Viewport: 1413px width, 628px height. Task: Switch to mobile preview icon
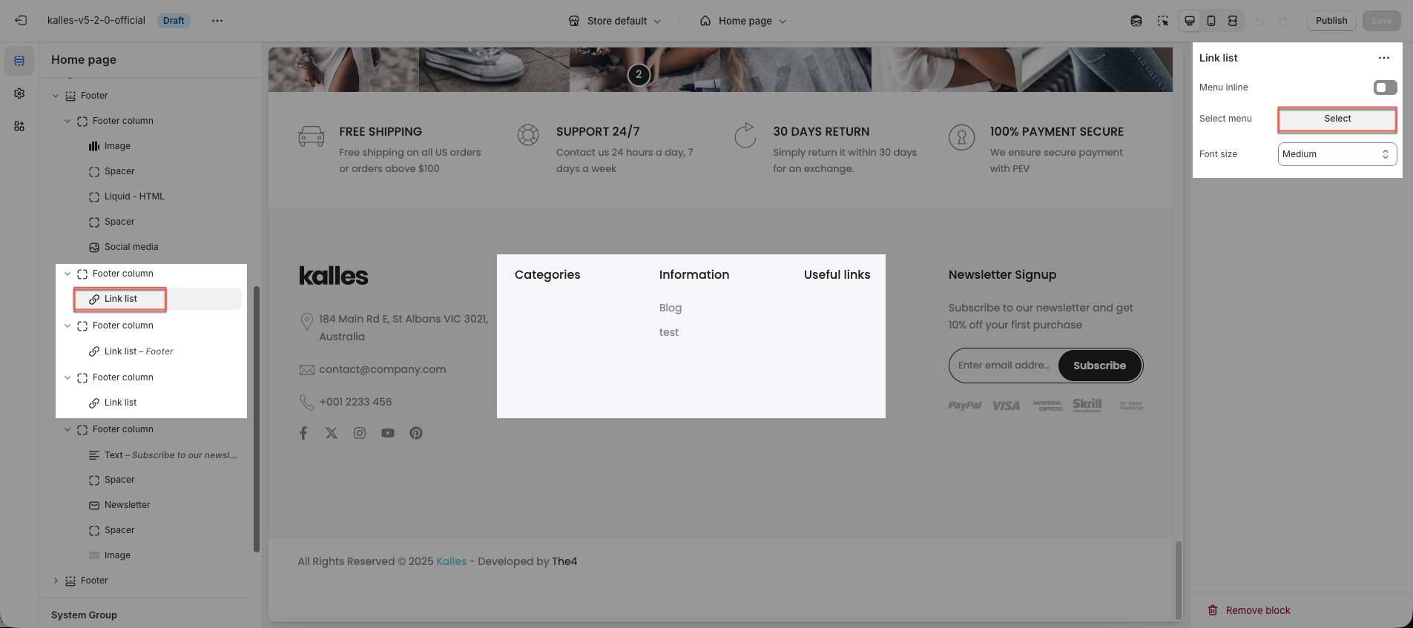tap(1211, 21)
